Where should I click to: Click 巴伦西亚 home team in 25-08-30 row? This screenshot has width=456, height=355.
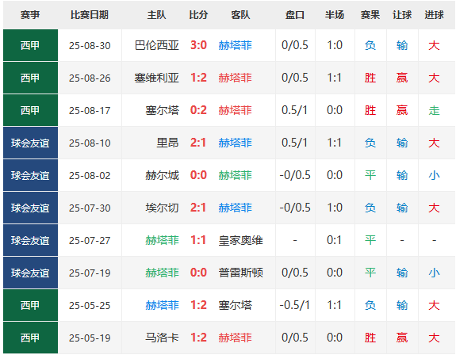point(156,45)
